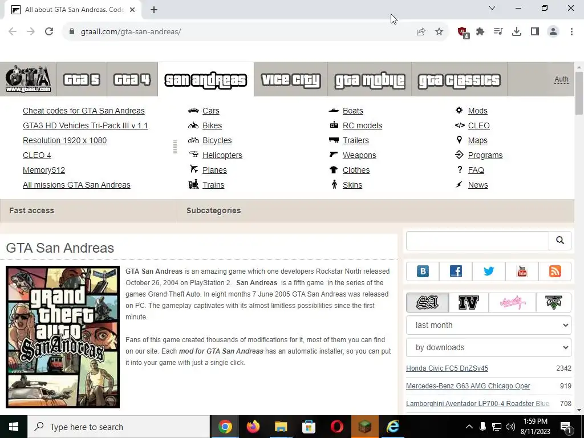Image resolution: width=584 pixels, height=438 pixels.
Task: Open the Twitter social icon
Action: [x=489, y=271]
